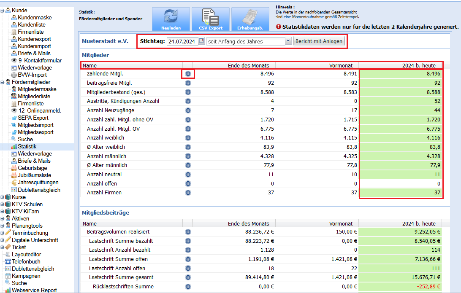Open the 'seit Anfang des Jahres' dropdown

249,41
